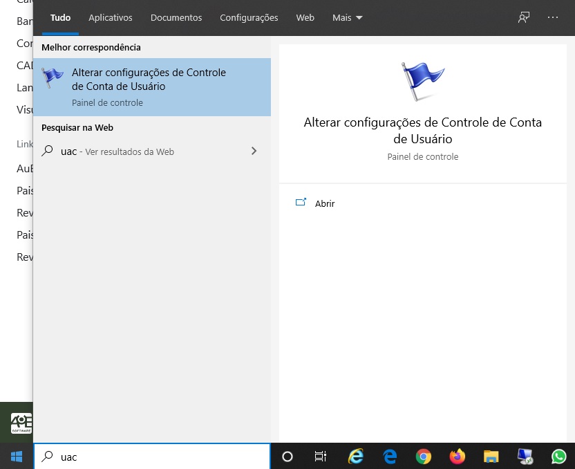
Task: Expand the Mais dropdown menu
Action: pyautogui.click(x=347, y=17)
